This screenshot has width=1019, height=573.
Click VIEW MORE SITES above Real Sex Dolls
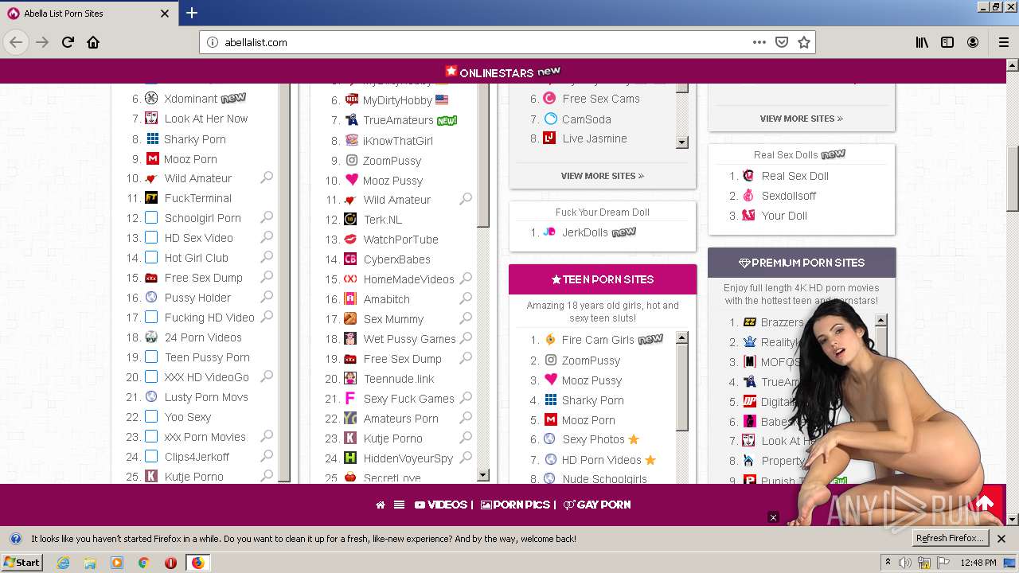[801, 119]
